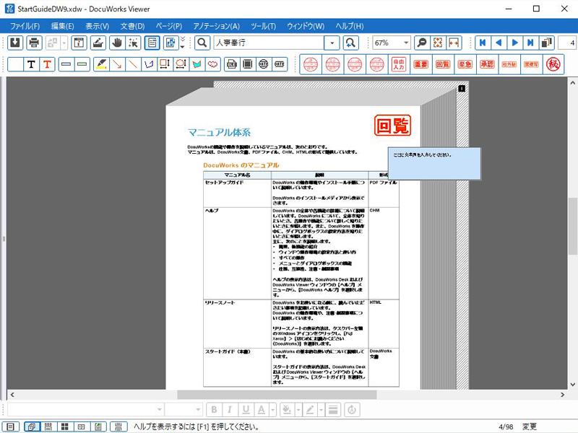Viewport: 578px width, 433px height.
Task: Open fill color dropdown arrow
Action: coord(298,410)
